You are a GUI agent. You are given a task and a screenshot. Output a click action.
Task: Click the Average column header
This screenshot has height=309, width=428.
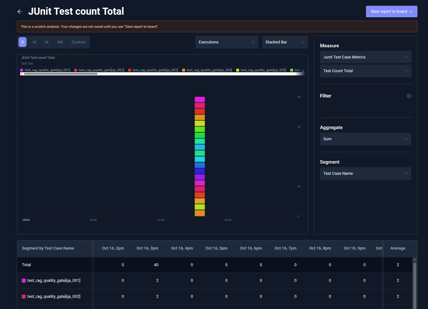click(398, 248)
